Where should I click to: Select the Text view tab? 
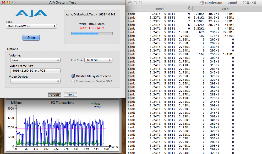click(70, 95)
